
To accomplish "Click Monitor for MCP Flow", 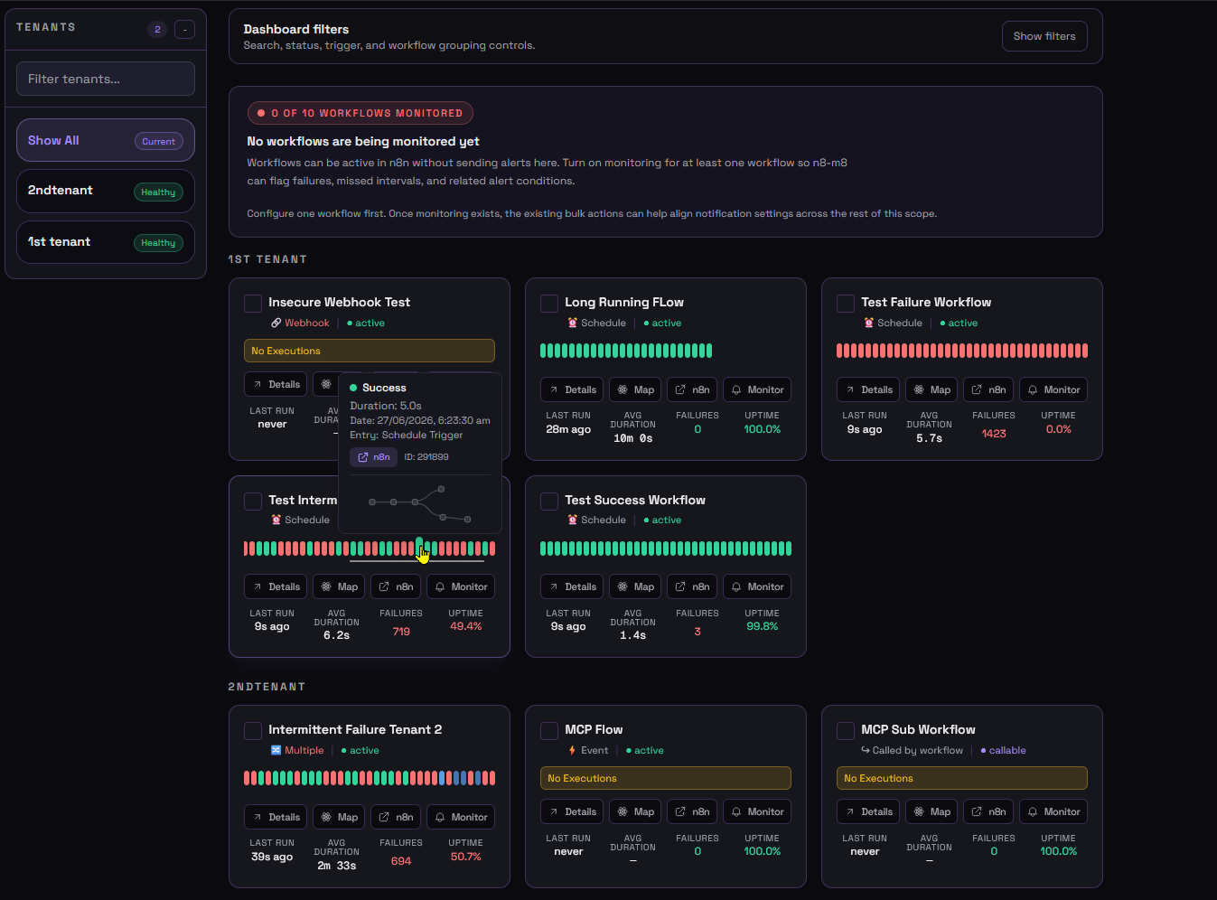I will pyautogui.click(x=757, y=811).
